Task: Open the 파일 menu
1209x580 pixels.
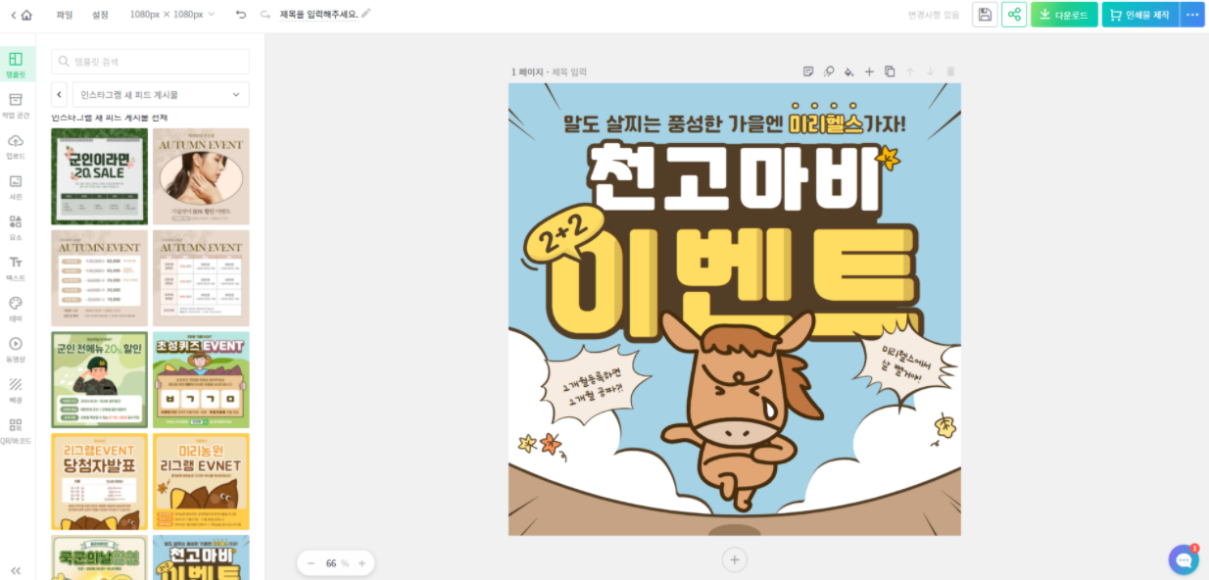Action: pos(65,15)
